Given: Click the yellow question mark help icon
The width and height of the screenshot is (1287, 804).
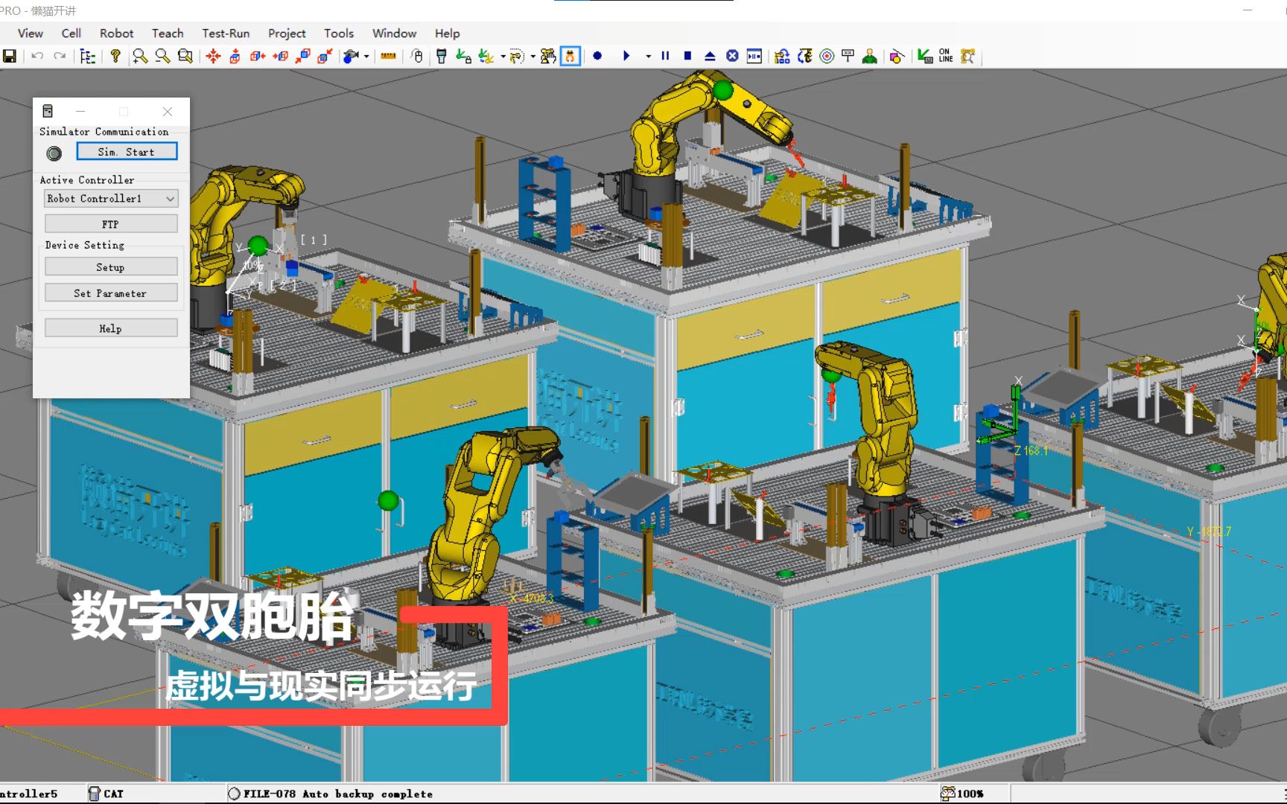Looking at the screenshot, I should [x=115, y=57].
